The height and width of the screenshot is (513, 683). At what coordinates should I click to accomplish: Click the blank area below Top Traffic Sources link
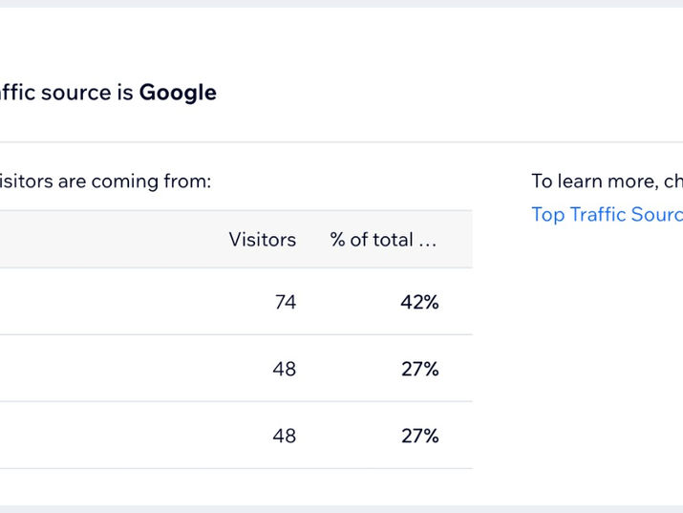(x=608, y=349)
